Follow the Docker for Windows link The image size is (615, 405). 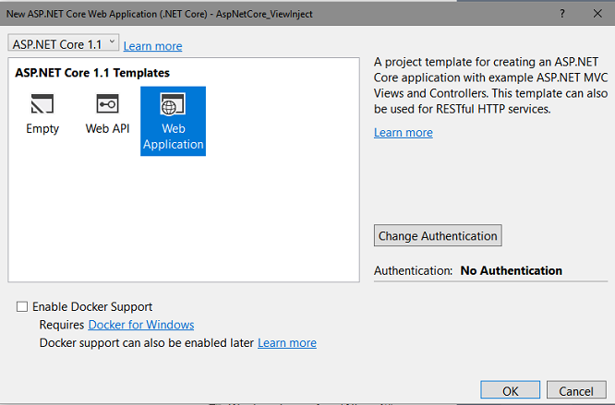141,325
